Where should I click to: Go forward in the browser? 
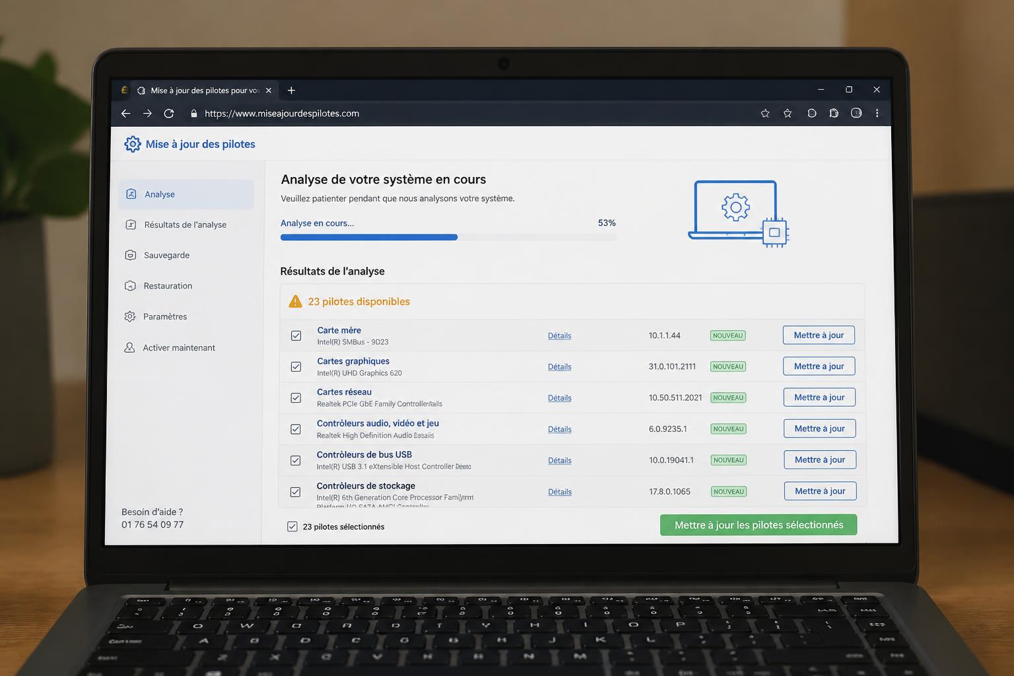[147, 114]
